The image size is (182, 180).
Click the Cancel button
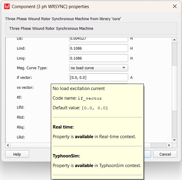(x=165, y=154)
